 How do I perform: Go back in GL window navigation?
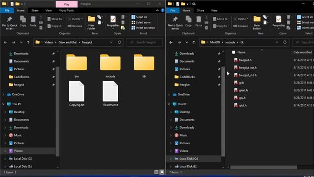coord(171,42)
